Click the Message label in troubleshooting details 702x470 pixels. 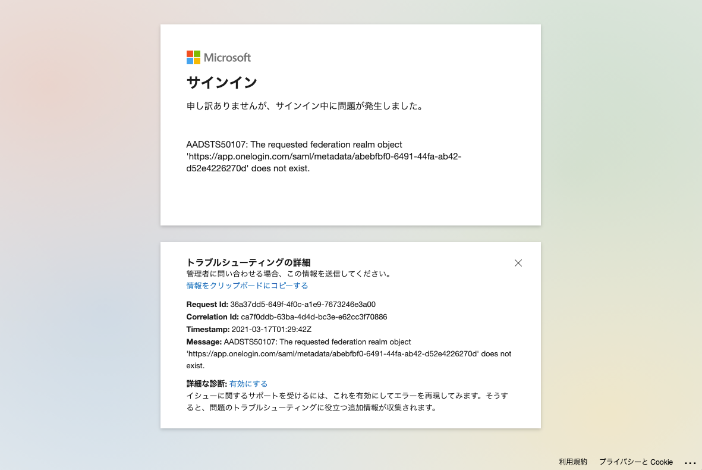click(x=204, y=342)
